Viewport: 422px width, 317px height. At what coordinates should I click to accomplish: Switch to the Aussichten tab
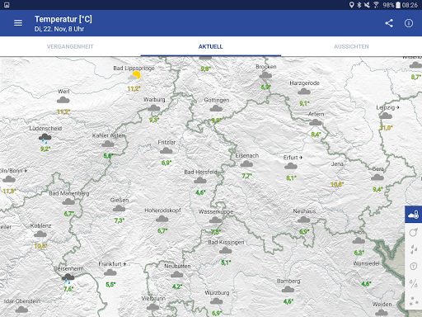click(351, 46)
